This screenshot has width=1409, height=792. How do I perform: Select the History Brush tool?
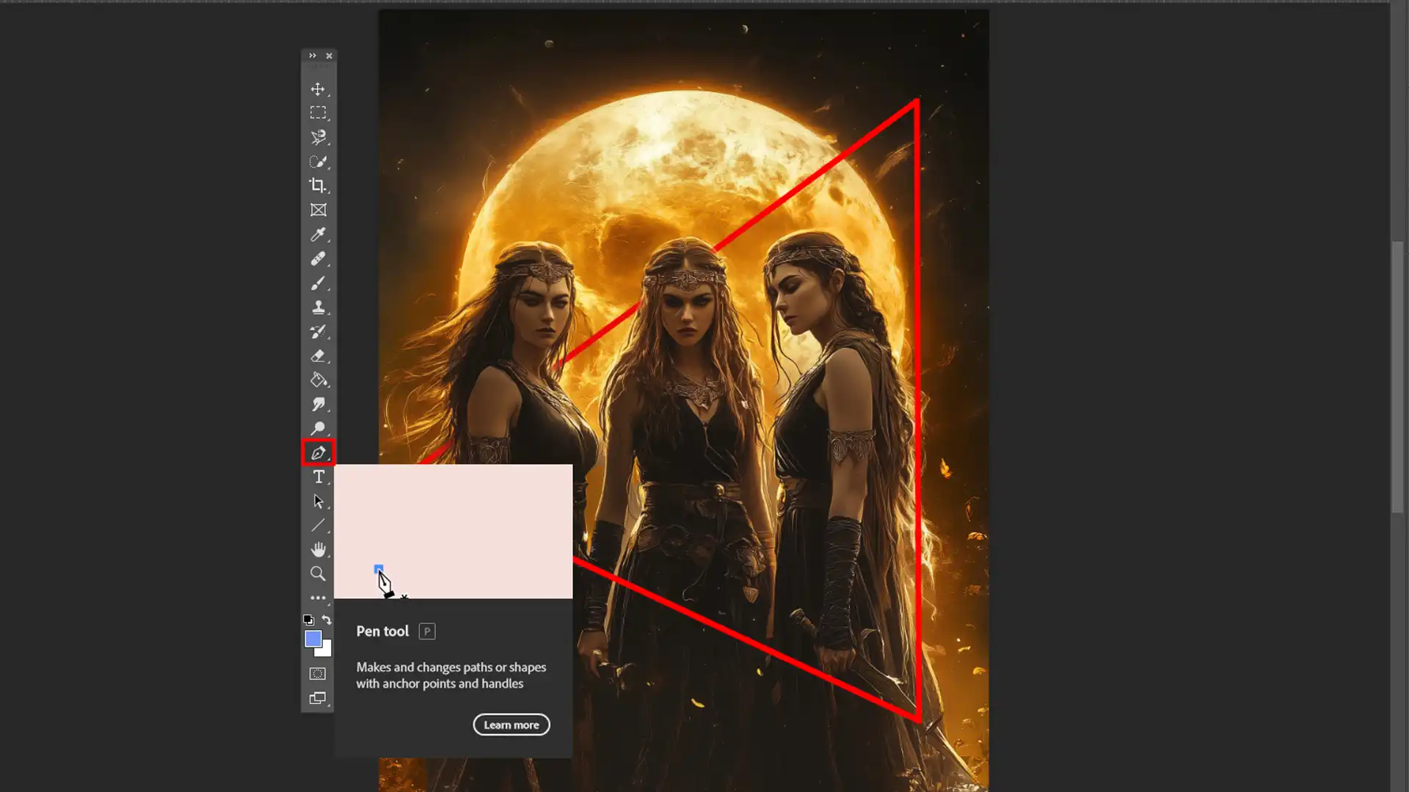pyautogui.click(x=318, y=331)
